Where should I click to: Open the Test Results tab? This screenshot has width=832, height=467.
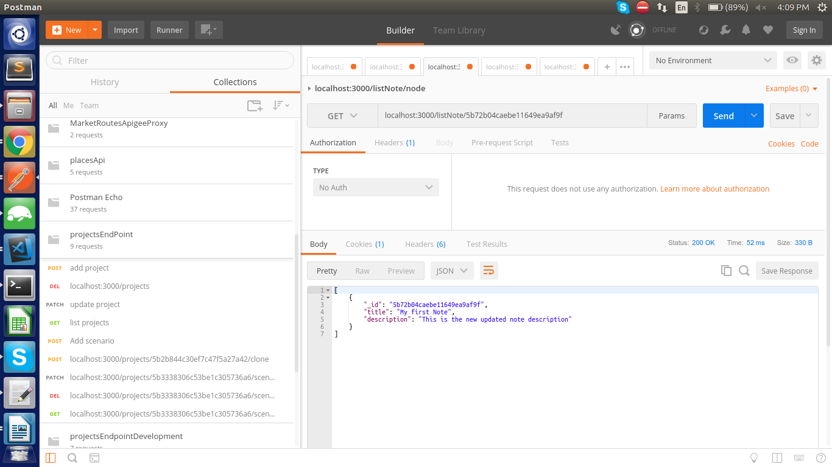[487, 244]
